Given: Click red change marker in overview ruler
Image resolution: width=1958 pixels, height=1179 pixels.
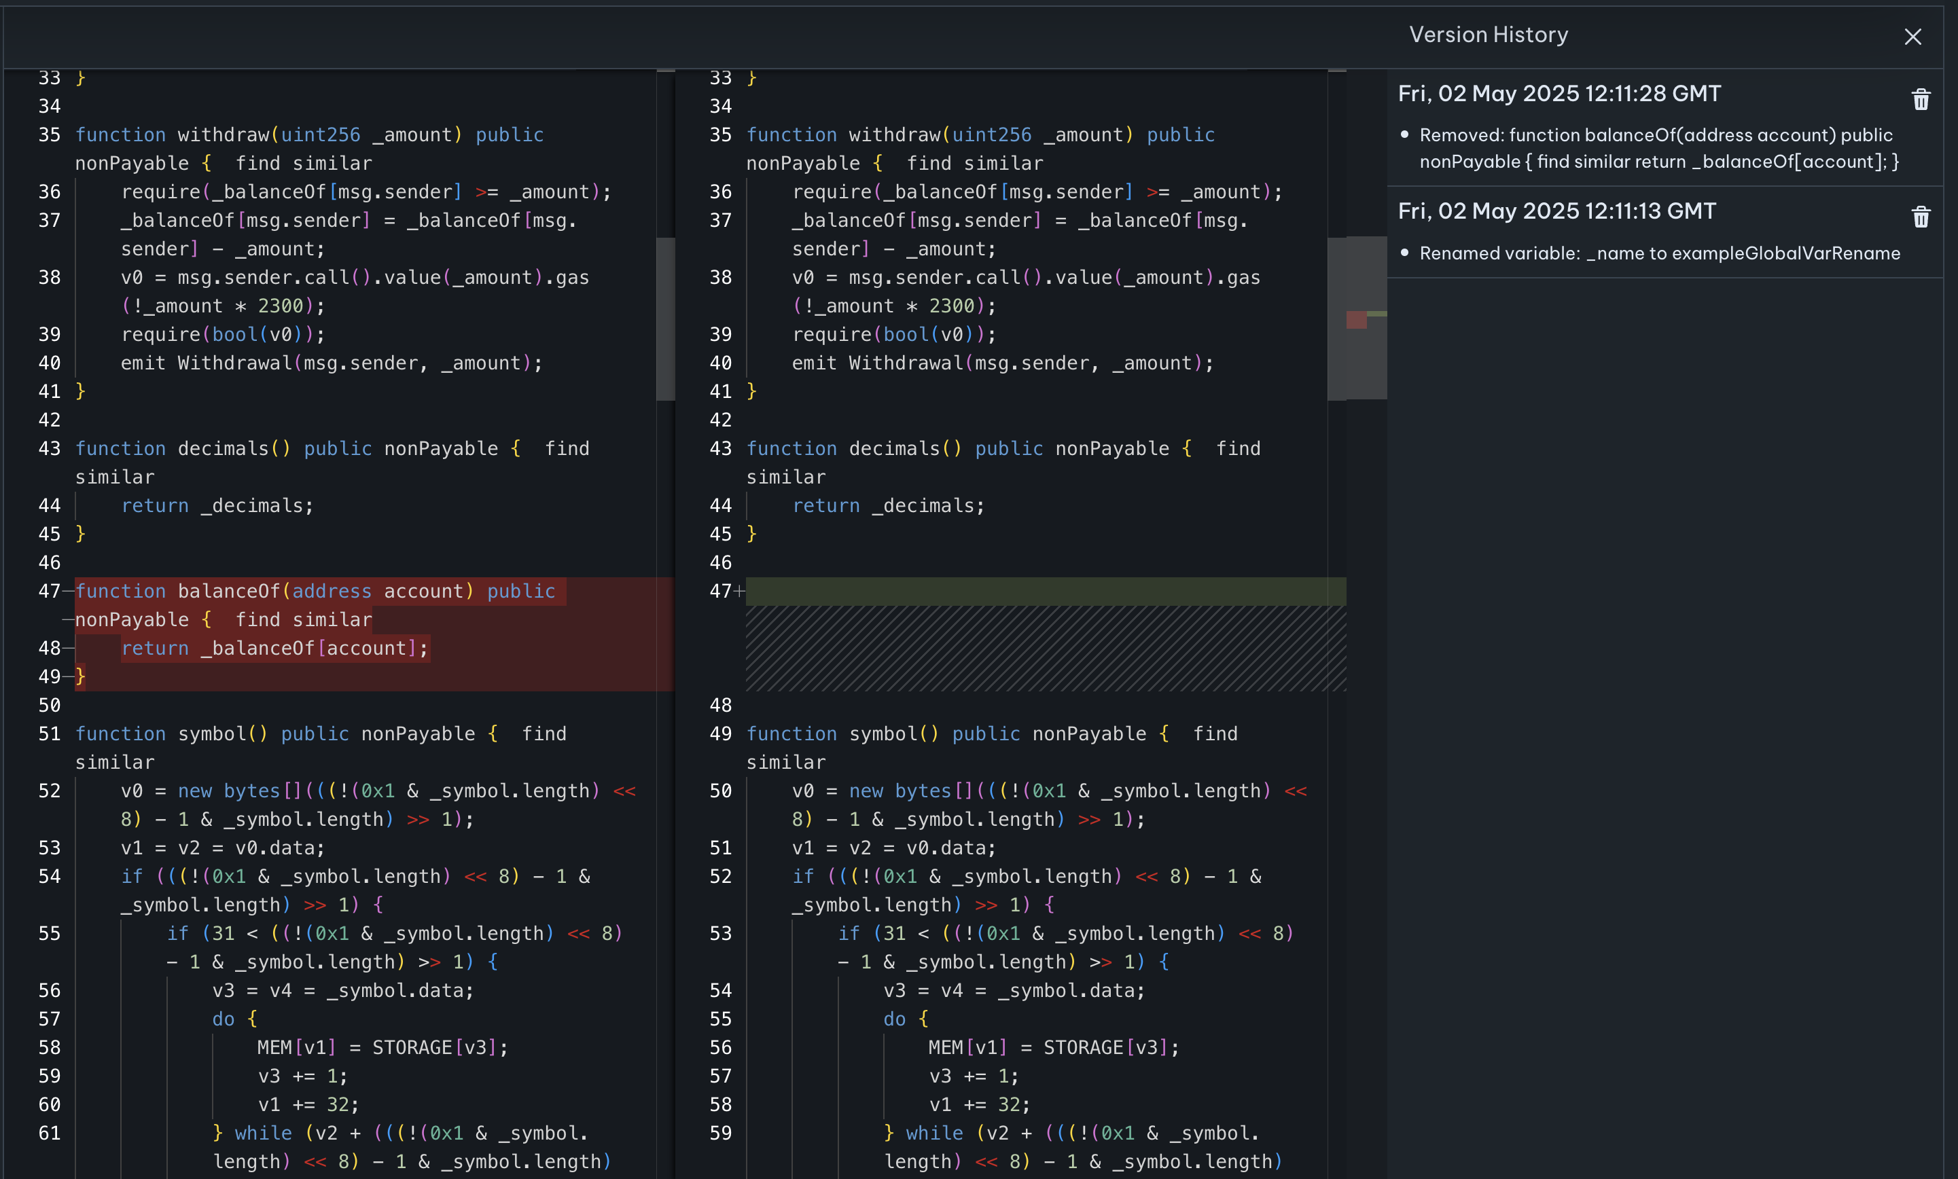Looking at the screenshot, I should 1355,319.
